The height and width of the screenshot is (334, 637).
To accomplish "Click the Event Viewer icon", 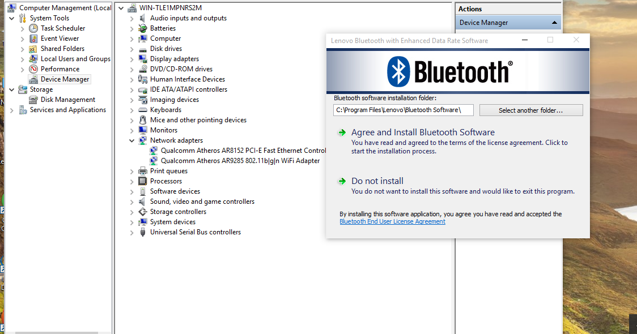I will coord(33,38).
